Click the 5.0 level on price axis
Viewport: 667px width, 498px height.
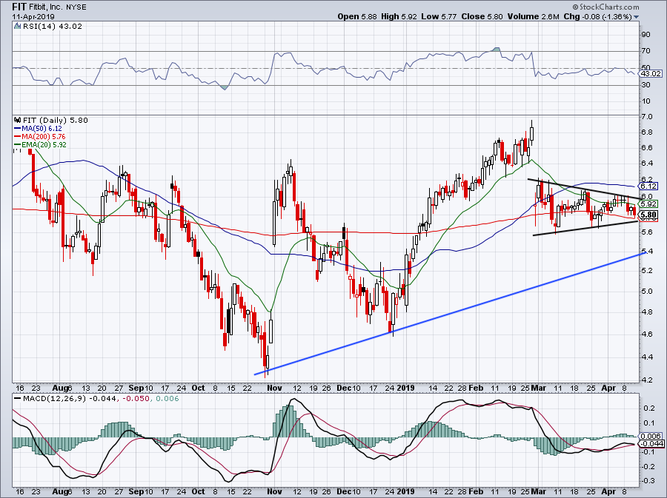(x=646, y=292)
